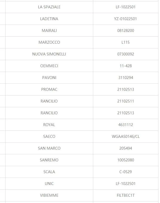
Task: Select the PAVONI brand cell
Action: (49, 78)
